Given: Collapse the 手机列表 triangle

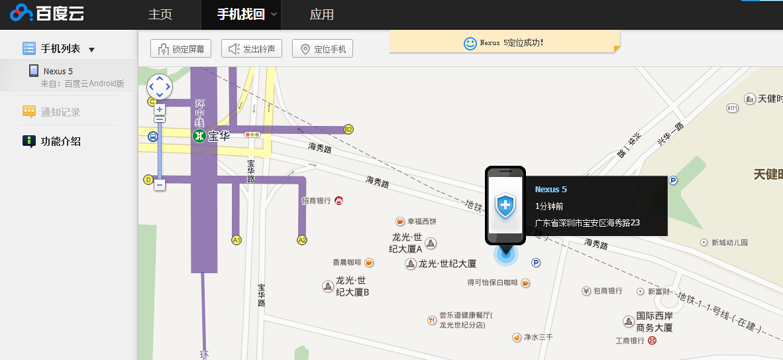Looking at the screenshot, I should (x=91, y=50).
